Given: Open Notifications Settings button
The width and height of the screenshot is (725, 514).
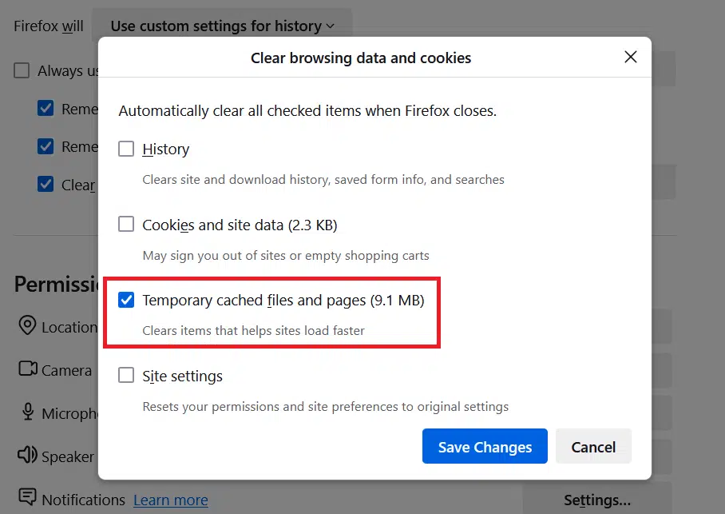Looking at the screenshot, I should 596,500.
